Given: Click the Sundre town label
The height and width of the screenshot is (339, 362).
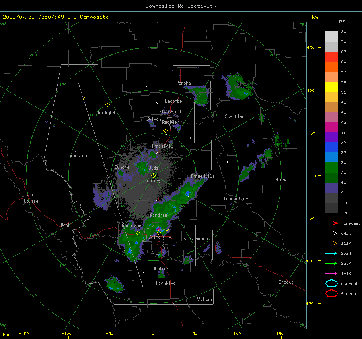Looking at the screenshot, I should coord(122,167).
